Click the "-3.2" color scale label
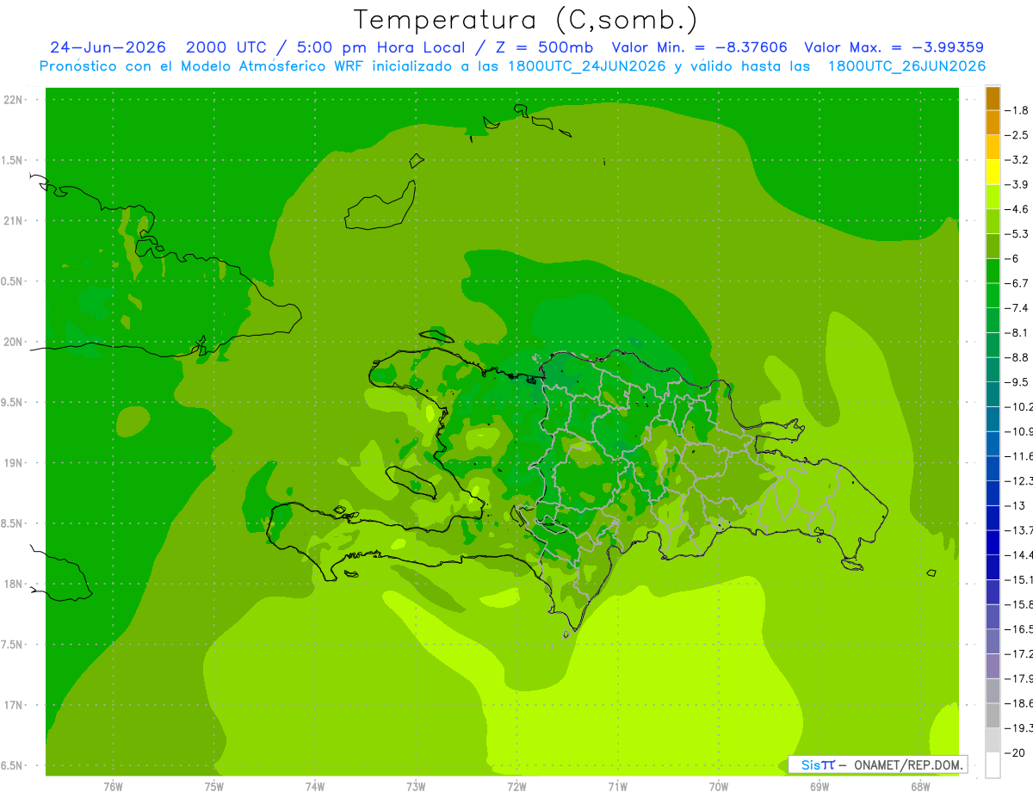Image resolution: width=1033 pixels, height=798 pixels. coord(1017,159)
